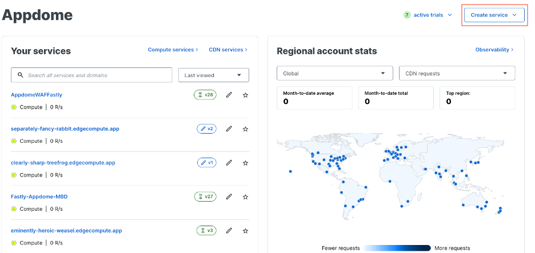Star the AppdomeWAFFastly service

(x=245, y=95)
